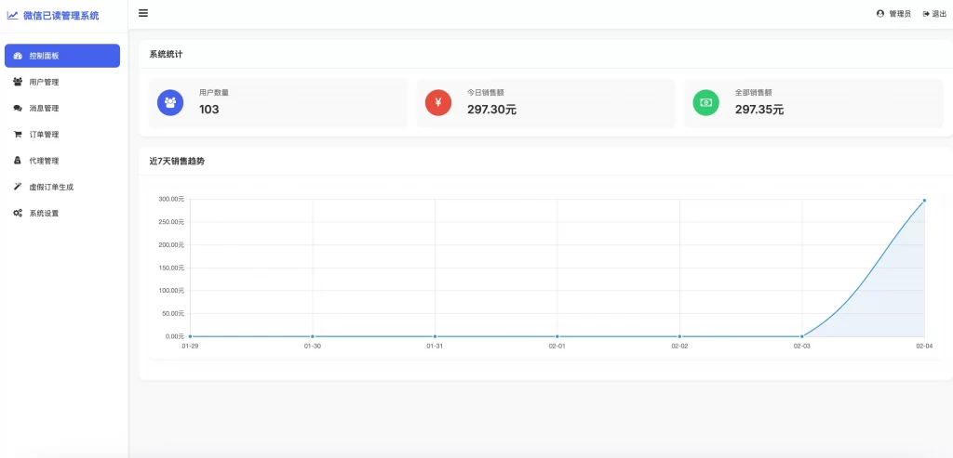Click the 退出 logout link
Viewport: 953px width, 458px height.
tap(934, 14)
